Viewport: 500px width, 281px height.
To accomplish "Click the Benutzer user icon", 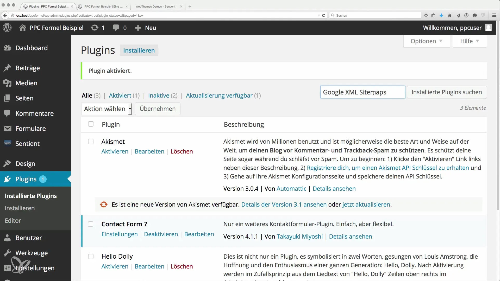I will [7, 238].
